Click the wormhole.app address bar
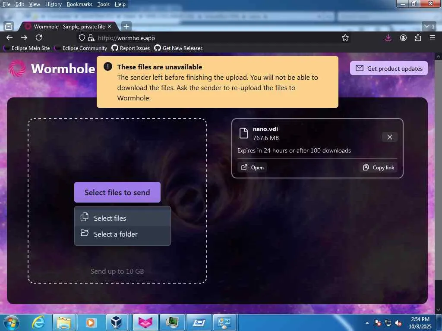Viewport: 442px width, 331px height. pyautogui.click(x=214, y=38)
